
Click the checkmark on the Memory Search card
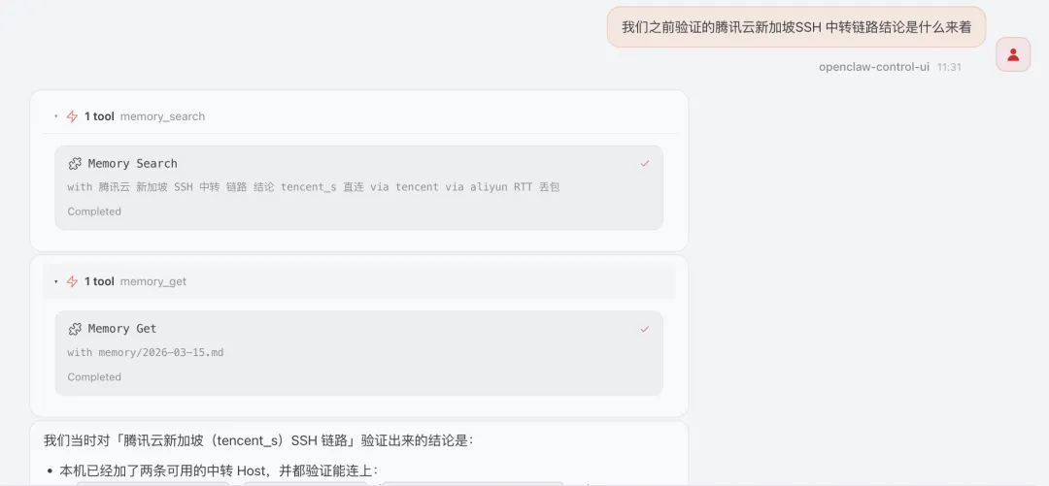pyautogui.click(x=645, y=163)
